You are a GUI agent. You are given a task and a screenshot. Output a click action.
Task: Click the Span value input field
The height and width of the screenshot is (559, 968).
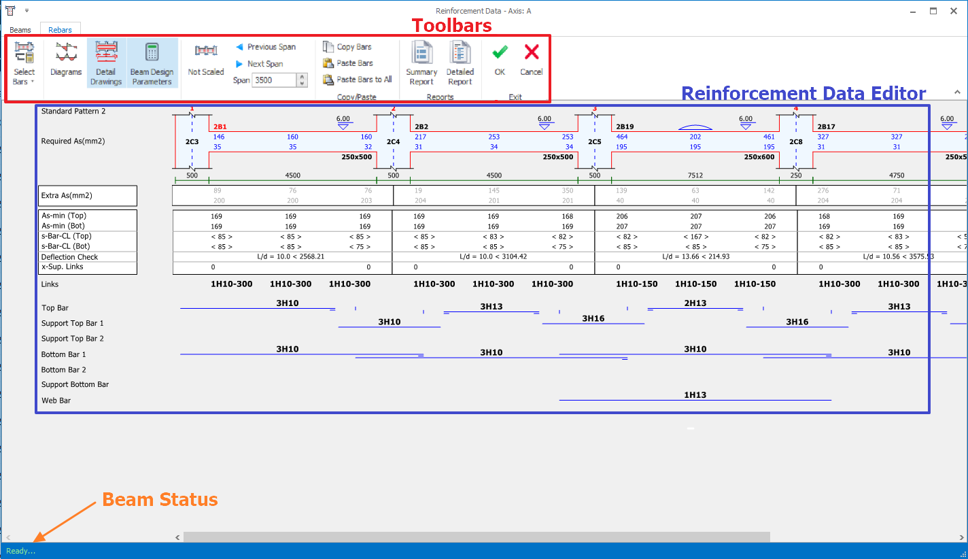tap(273, 80)
